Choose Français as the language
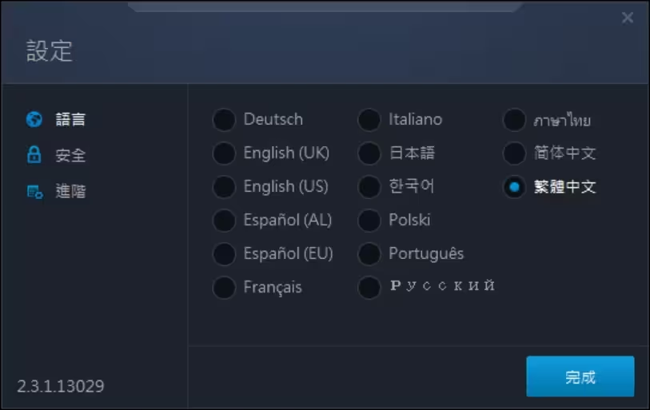 coord(225,288)
